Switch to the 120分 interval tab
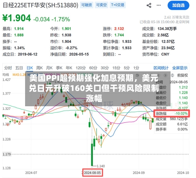Image resolution: width=196 pixels, height=178 pixels. tap(81, 68)
